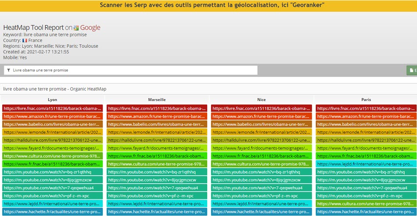Open the fr.fnac.be result under Marseille
Screen dimensions: 417x216
[157, 156]
